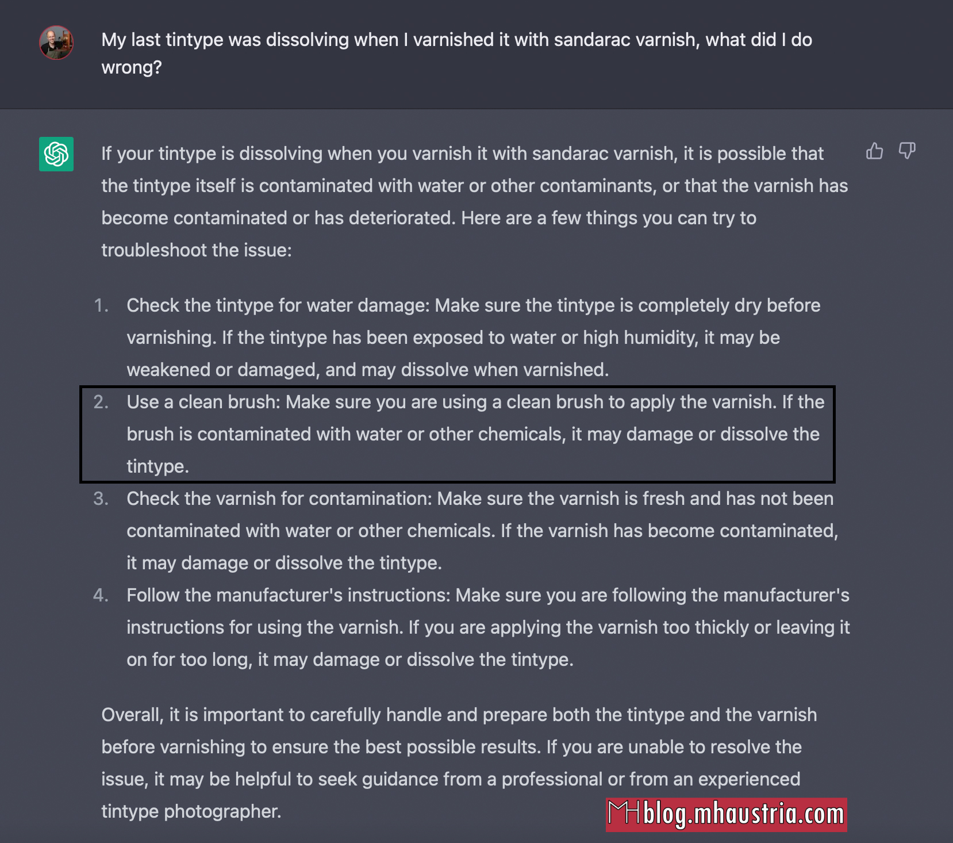Select the intro paragraph starting 'If your tintype'

pos(475,202)
